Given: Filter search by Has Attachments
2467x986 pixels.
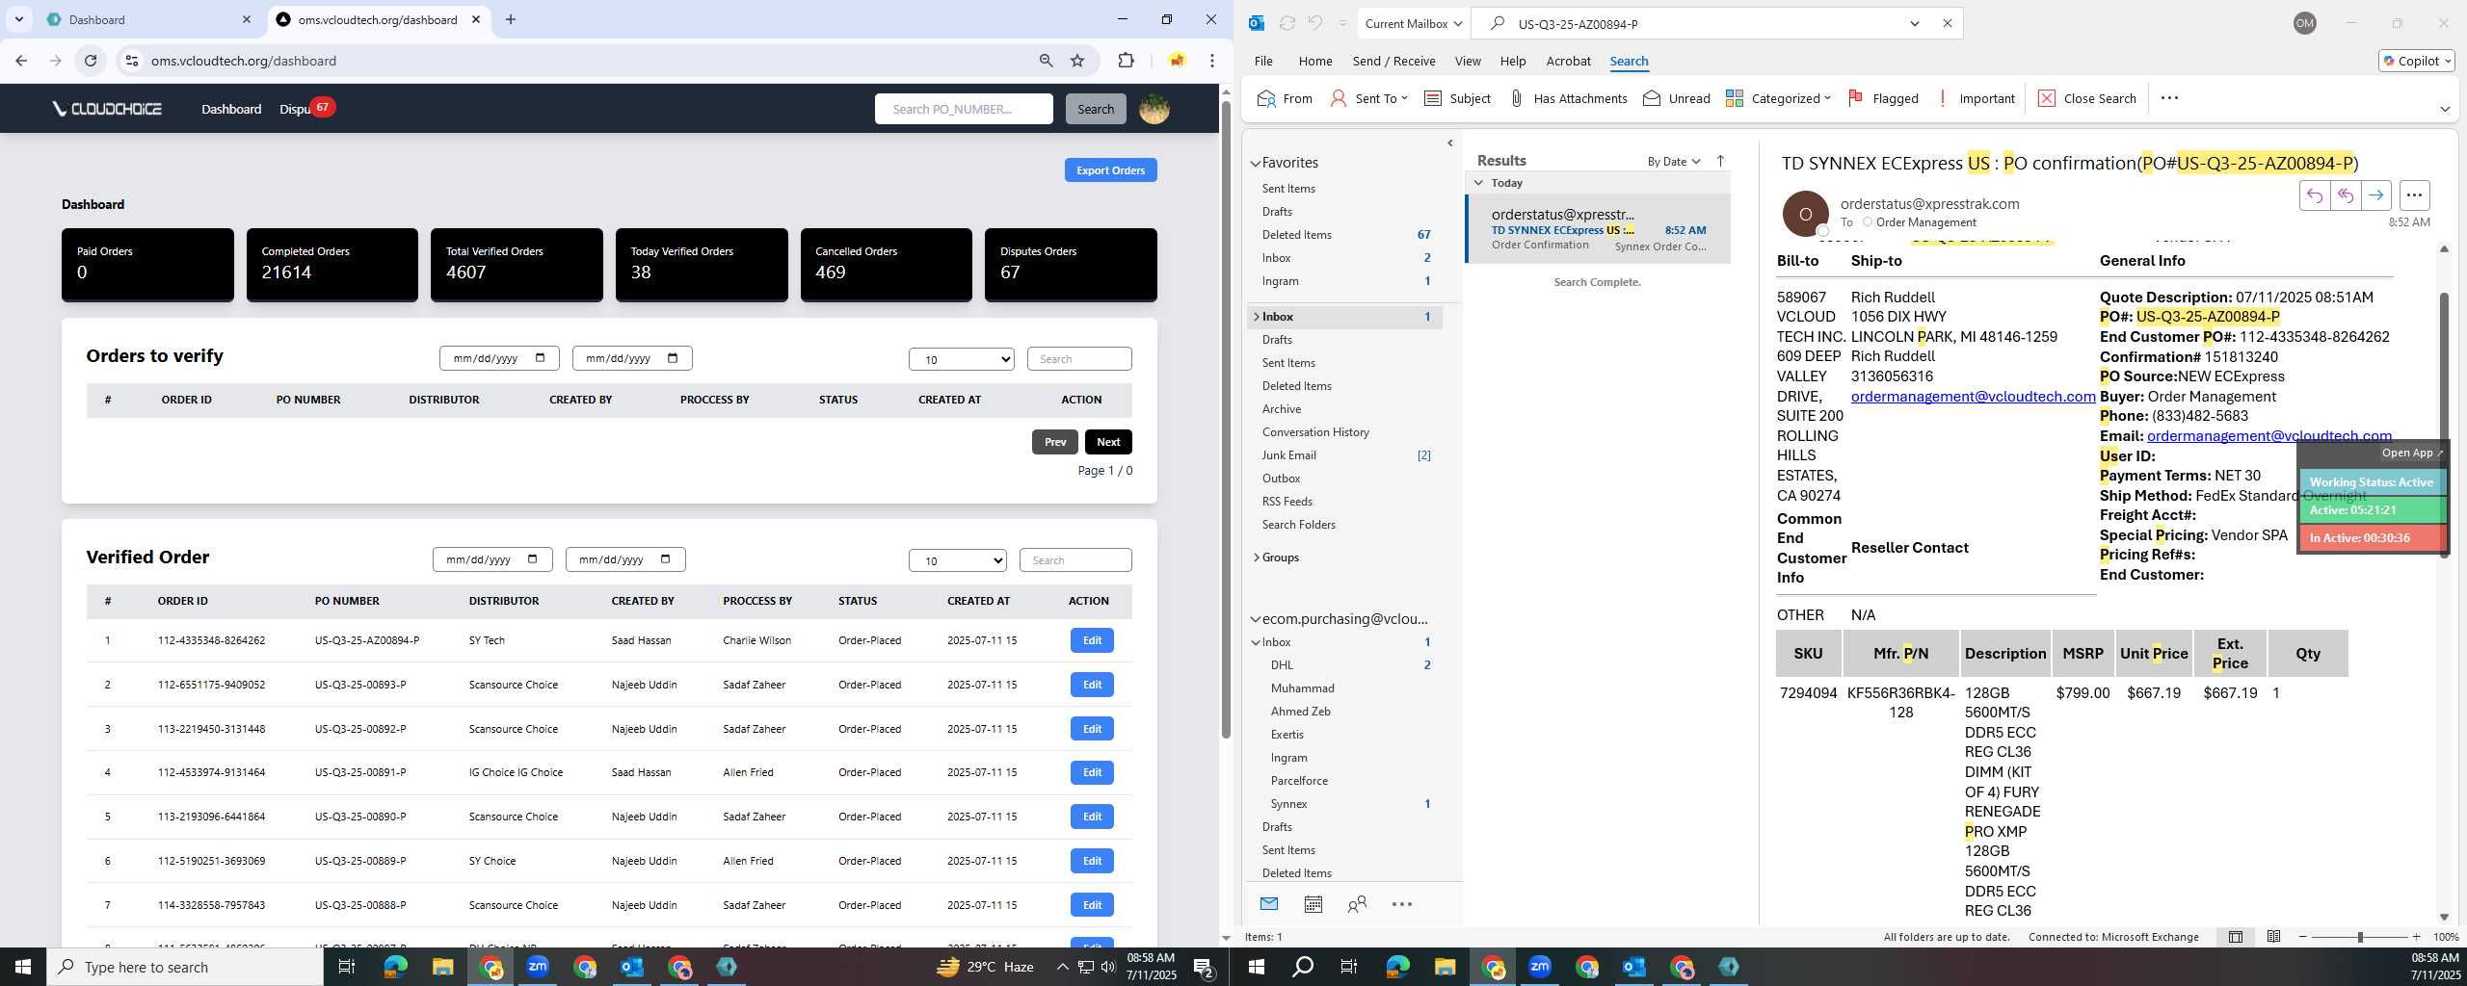Looking at the screenshot, I should [x=1568, y=98].
